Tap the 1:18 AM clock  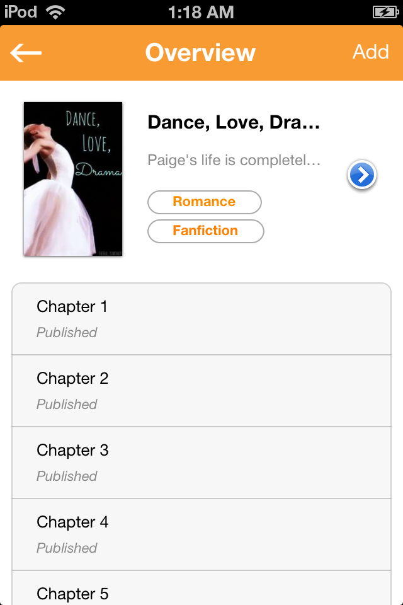(201, 13)
